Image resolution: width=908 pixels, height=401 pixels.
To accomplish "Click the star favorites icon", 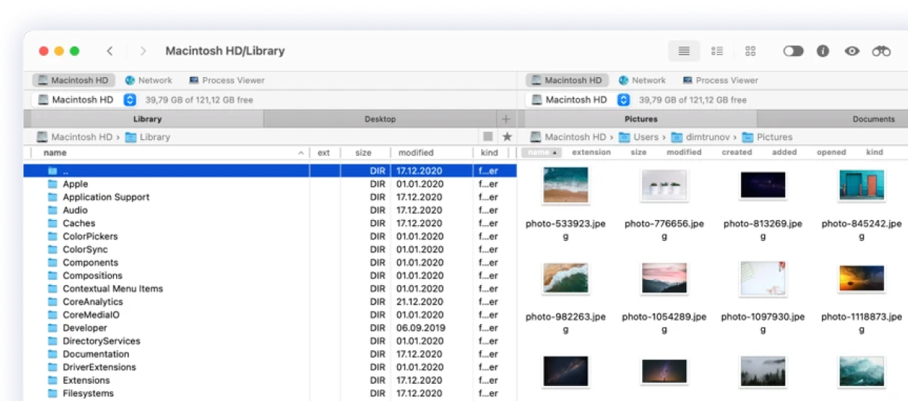I will tap(507, 137).
